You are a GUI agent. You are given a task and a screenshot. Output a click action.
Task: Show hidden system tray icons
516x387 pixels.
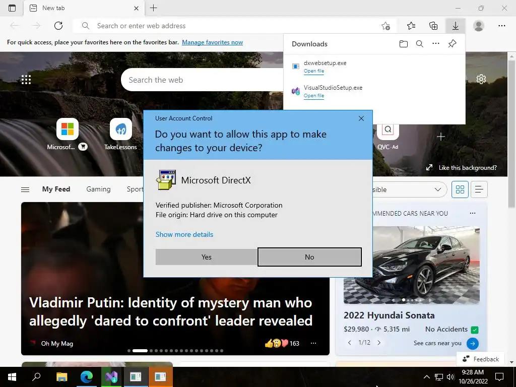(426, 377)
